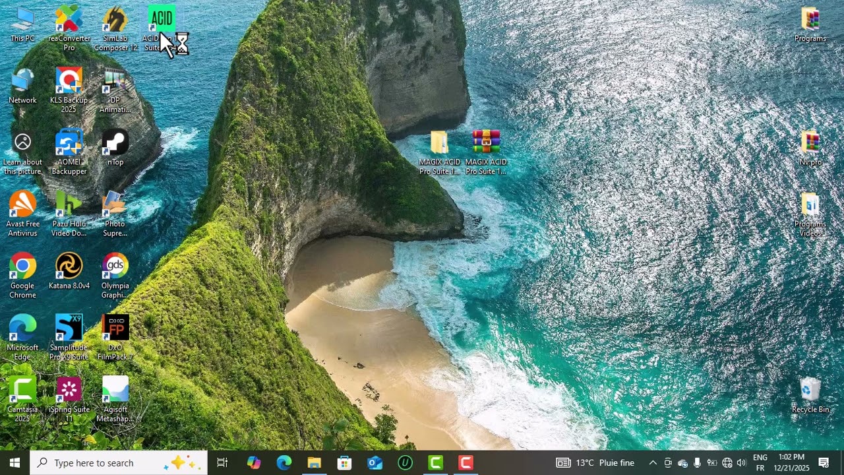Select the Recycle Bin icon

[x=810, y=396]
